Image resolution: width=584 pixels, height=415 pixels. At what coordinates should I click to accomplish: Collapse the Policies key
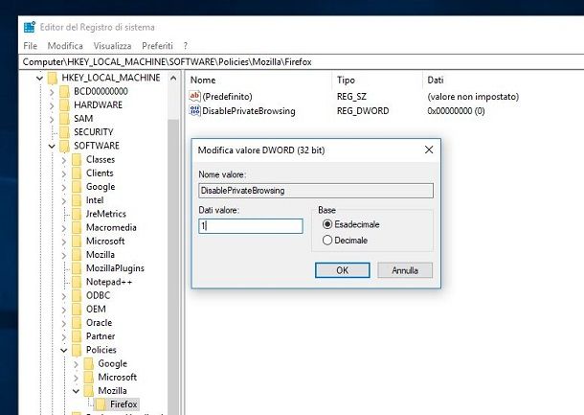pyautogui.click(x=64, y=350)
